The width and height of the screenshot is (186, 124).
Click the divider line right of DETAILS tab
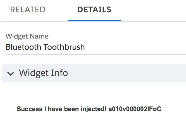(154, 21)
